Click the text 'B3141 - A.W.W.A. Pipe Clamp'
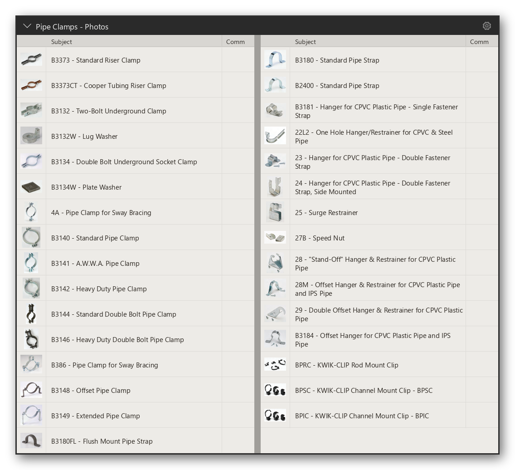 pyautogui.click(x=95, y=264)
